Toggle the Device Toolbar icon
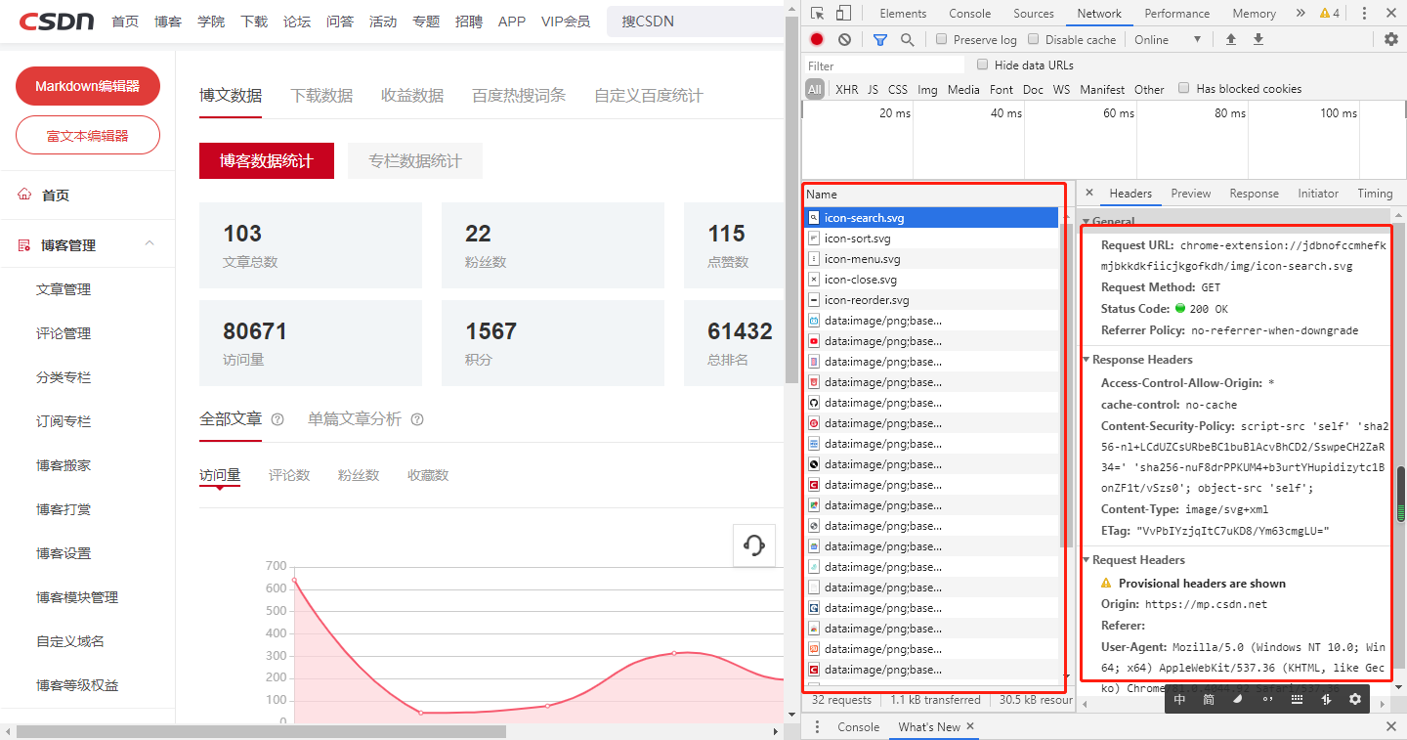This screenshot has height=740, width=1407. (842, 13)
